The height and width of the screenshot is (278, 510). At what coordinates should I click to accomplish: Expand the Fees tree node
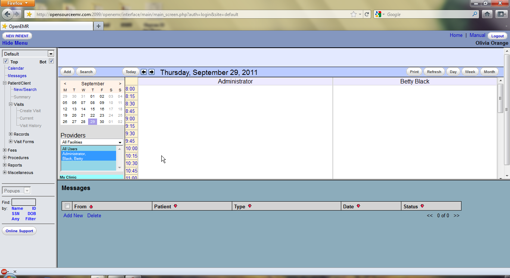[5, 150]
